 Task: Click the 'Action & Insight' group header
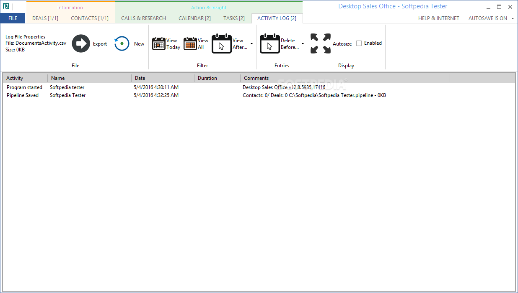[x=209, y=8]
